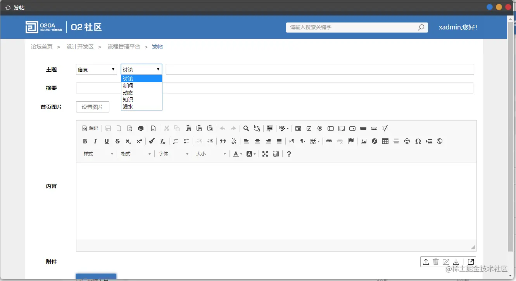
Task: Click Paste as plain text icon
Action: (199, 128)
